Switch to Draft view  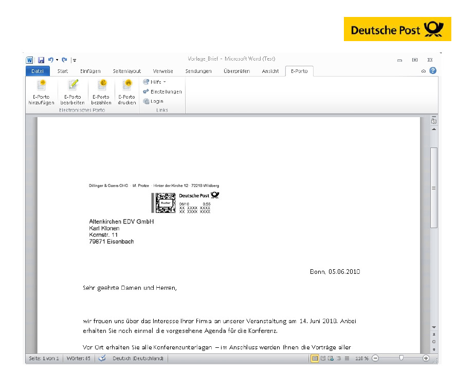tap(347, 359)
